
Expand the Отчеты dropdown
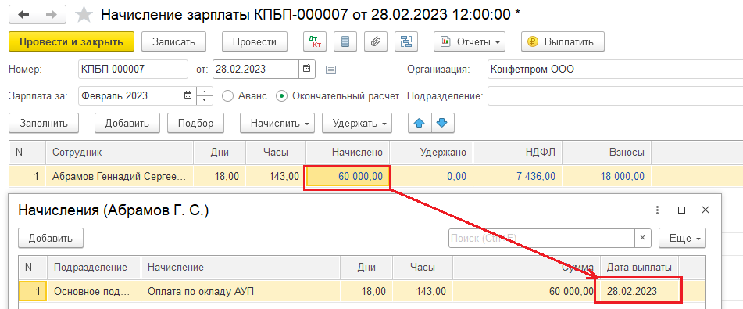coord(470,41)
